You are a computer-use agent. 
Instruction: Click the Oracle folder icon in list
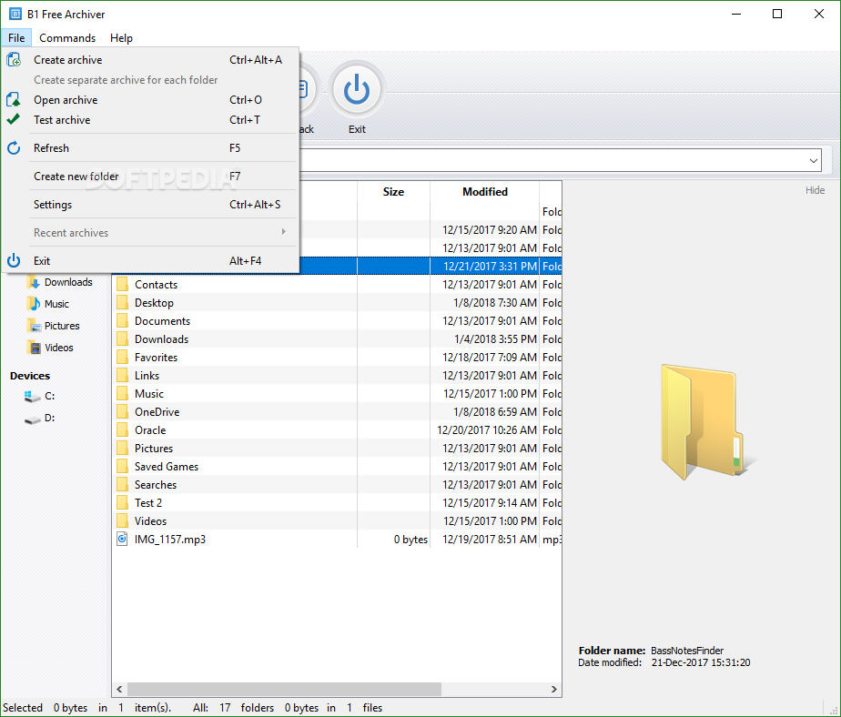[122, 430]
